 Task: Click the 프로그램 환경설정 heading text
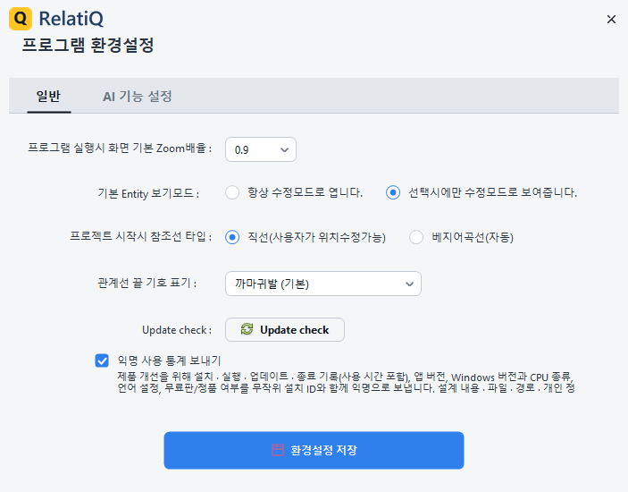click(88, 45)
